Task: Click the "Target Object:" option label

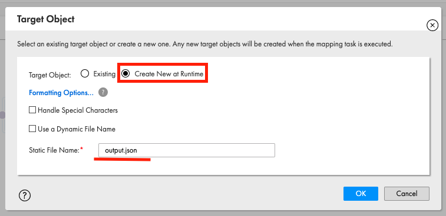Action: (49, 75)
